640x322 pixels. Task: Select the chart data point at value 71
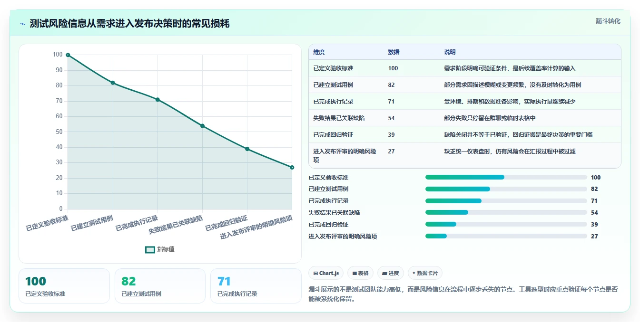pyautogui.click(x=158, y=100)
